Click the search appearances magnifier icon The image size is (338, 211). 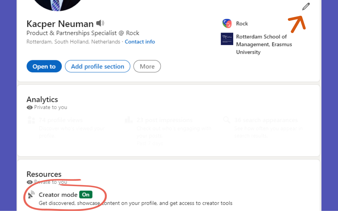[x=227, y=120]
